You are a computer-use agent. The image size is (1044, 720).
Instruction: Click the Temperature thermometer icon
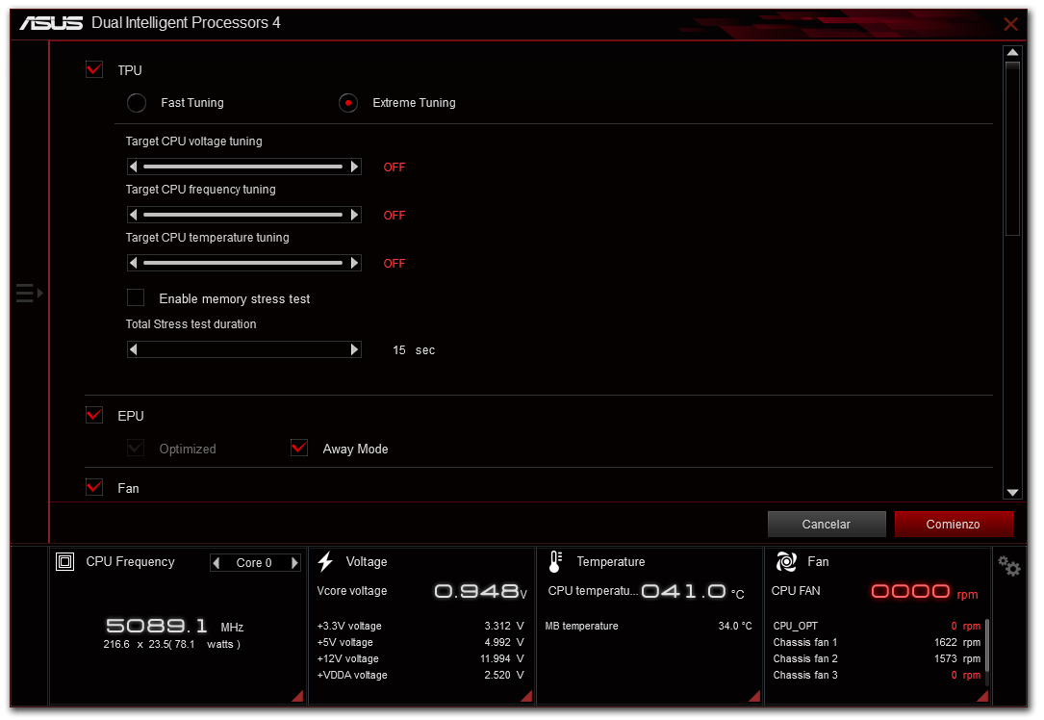point(555,562)
